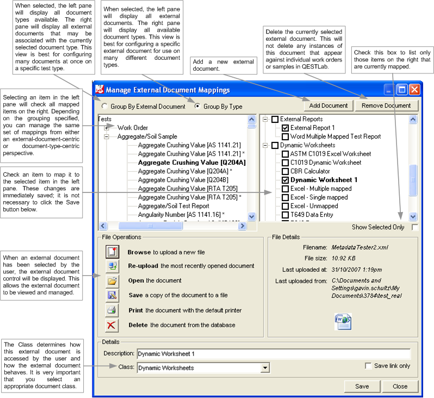Click the Description text field
This screenshot has width=434, height=398.
[x=272, y=354]
